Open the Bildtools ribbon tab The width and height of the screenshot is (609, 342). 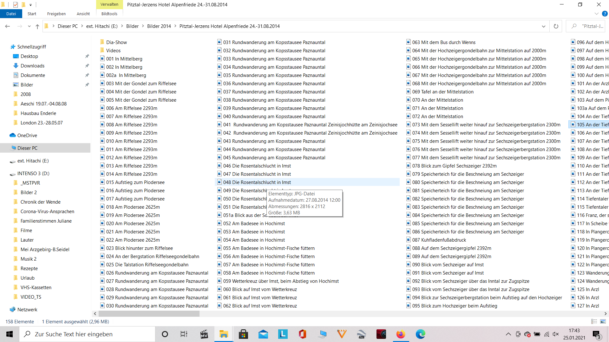click(109, 14)
